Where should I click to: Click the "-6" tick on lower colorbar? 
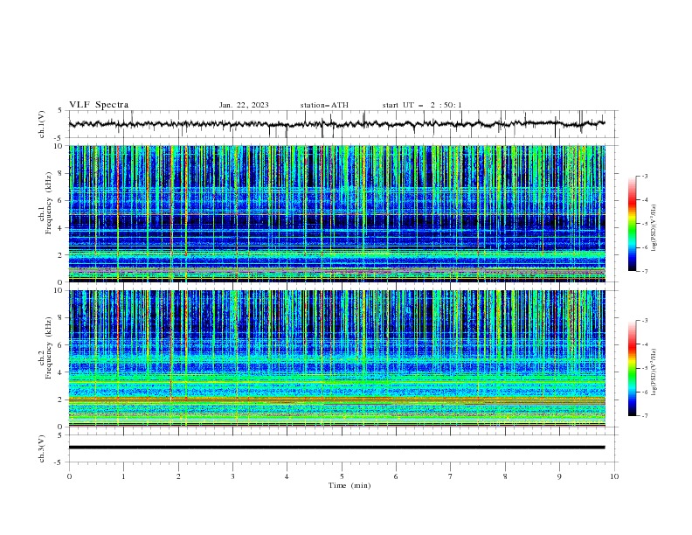tap(645, 392)
